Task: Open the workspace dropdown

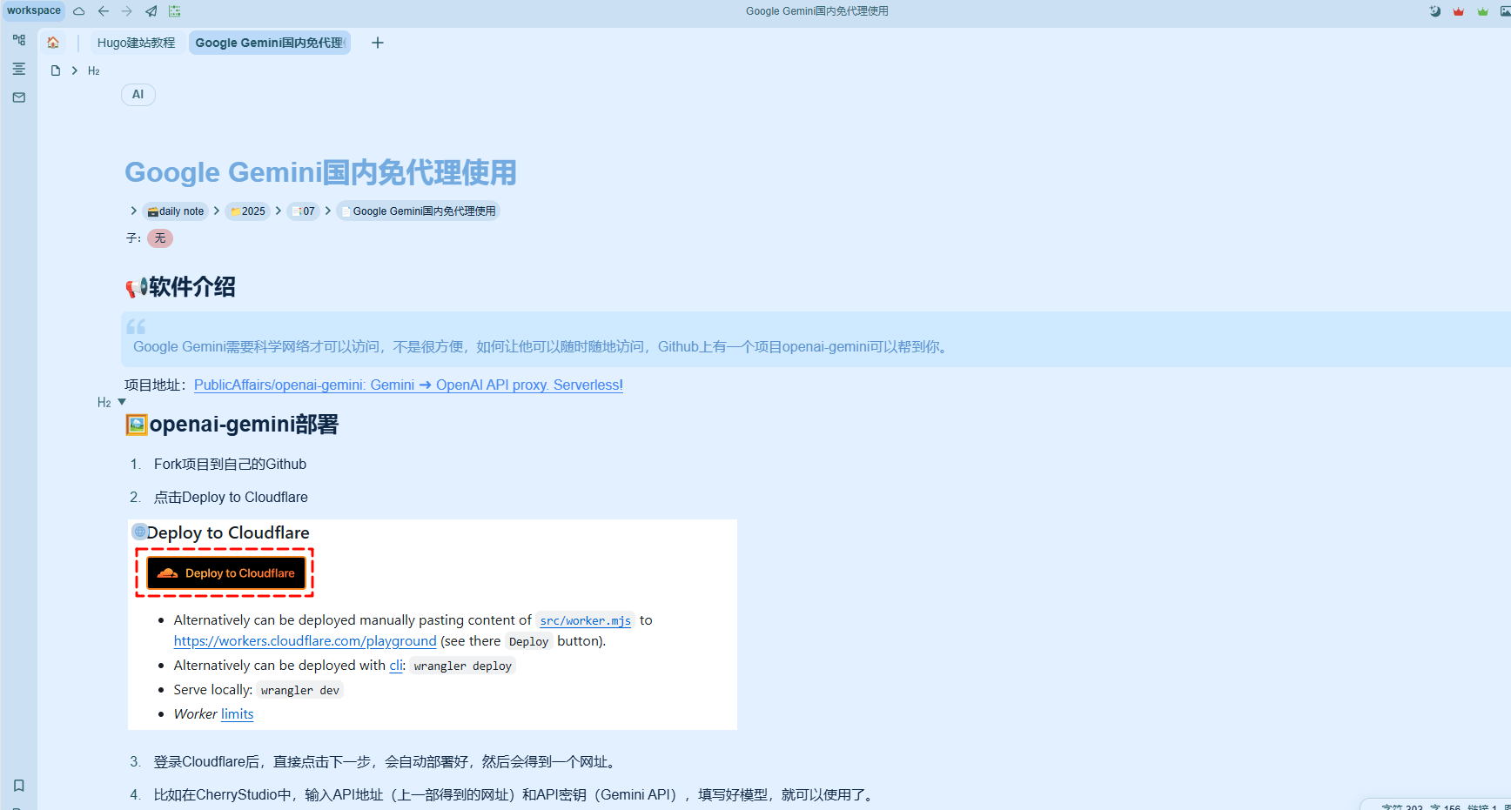Action: [x=34, y=10]
